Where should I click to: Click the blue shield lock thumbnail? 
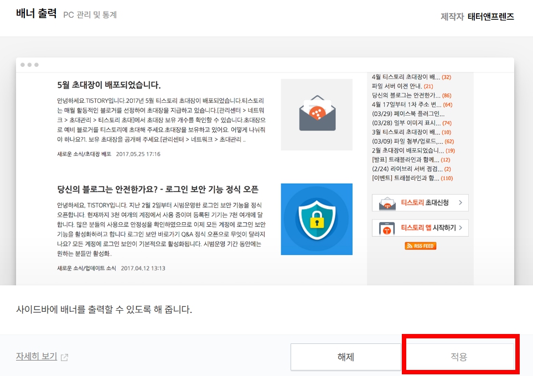click(x=317, y=219)
